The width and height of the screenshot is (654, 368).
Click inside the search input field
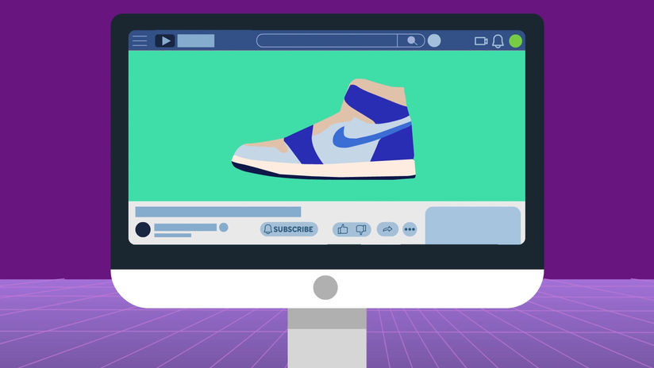coord(326,40)
